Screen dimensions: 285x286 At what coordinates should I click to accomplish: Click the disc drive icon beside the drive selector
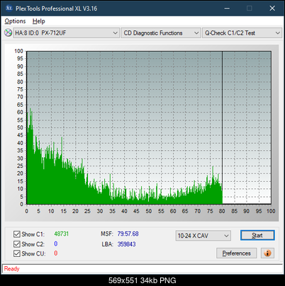click(x=8, y=33)
